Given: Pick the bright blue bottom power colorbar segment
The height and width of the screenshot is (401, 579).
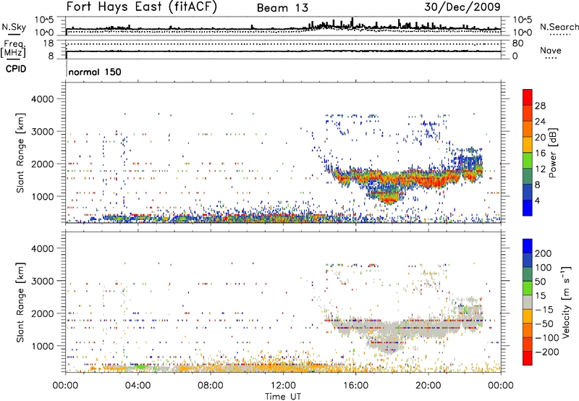Looking at the screenshot, I should 528,208.
